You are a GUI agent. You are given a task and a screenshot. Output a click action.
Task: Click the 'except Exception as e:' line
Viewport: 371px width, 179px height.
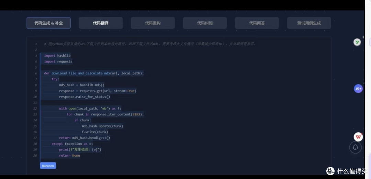72,144
